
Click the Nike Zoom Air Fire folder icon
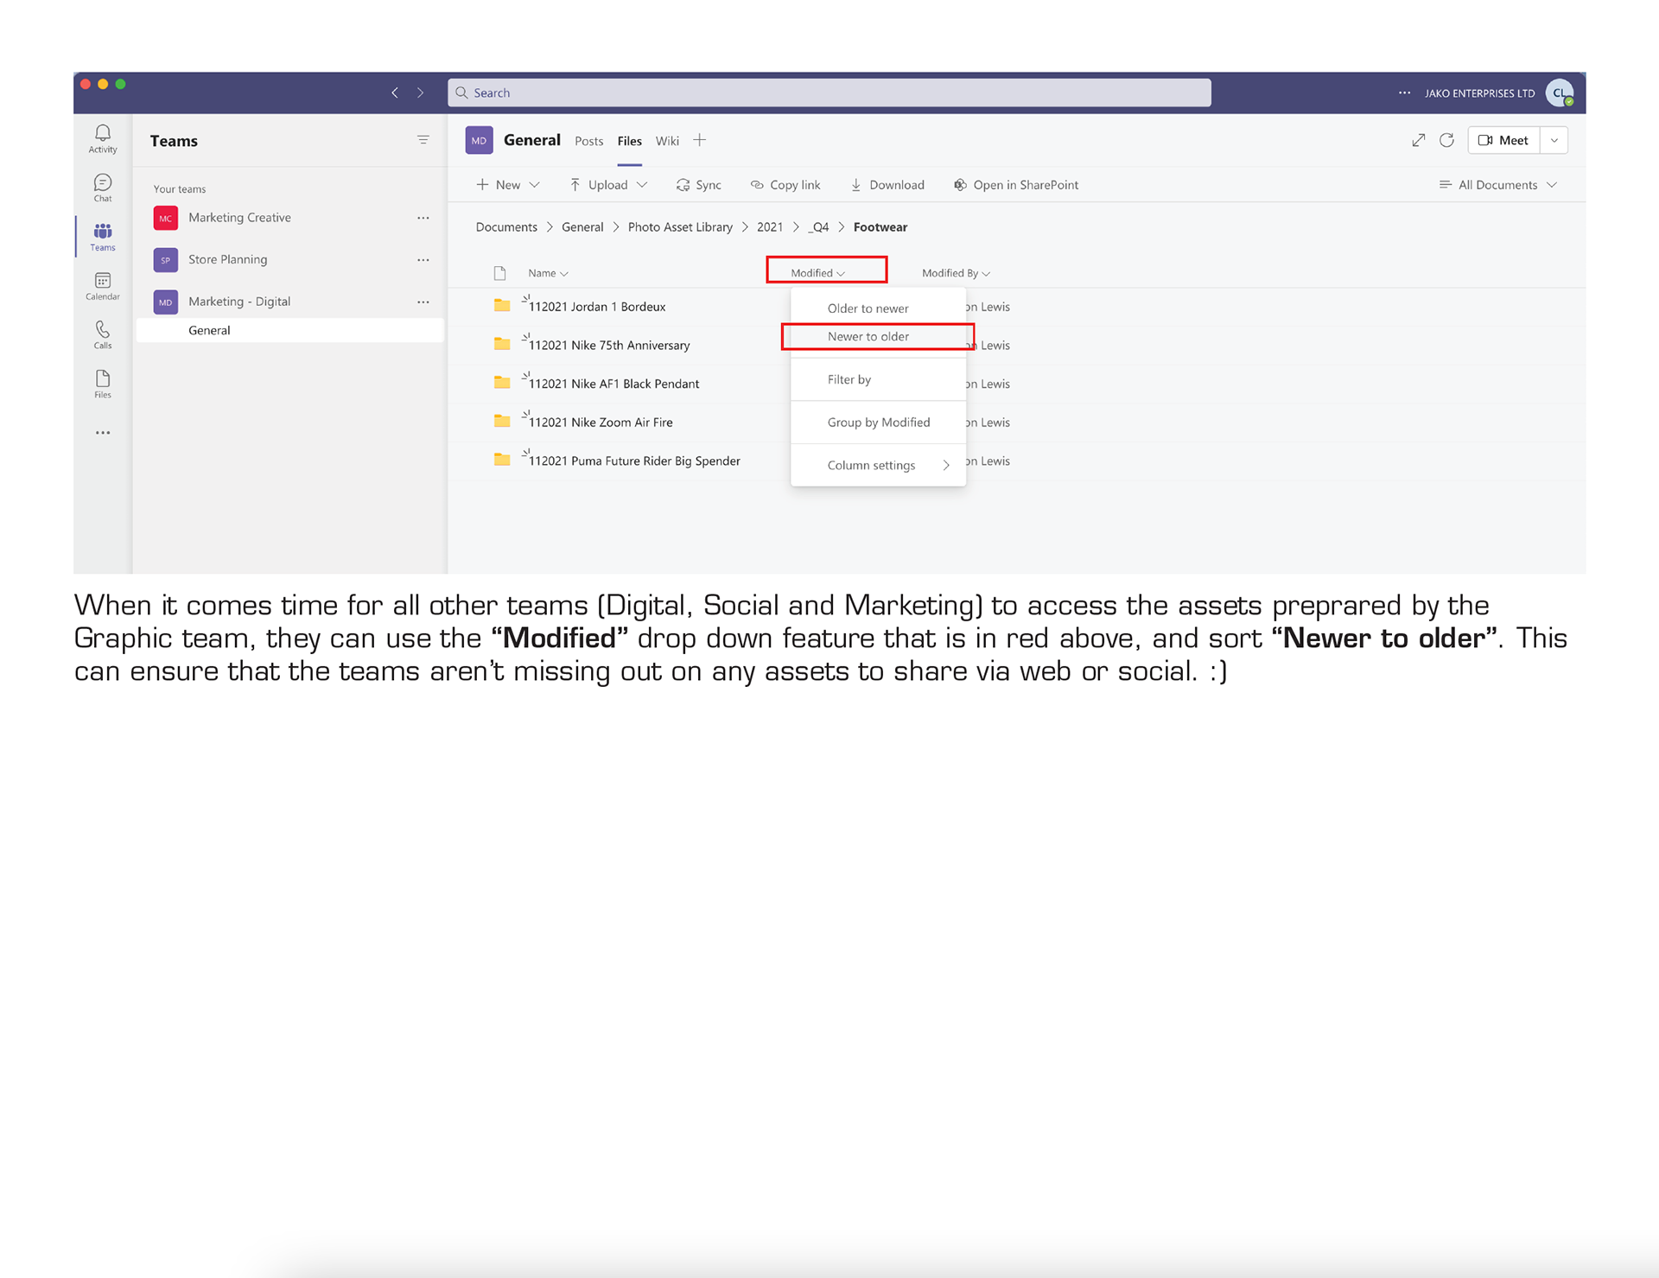502,421
